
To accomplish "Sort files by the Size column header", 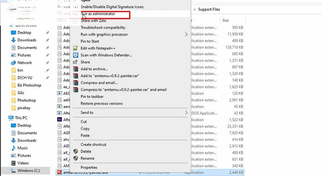I will (225, 20).
